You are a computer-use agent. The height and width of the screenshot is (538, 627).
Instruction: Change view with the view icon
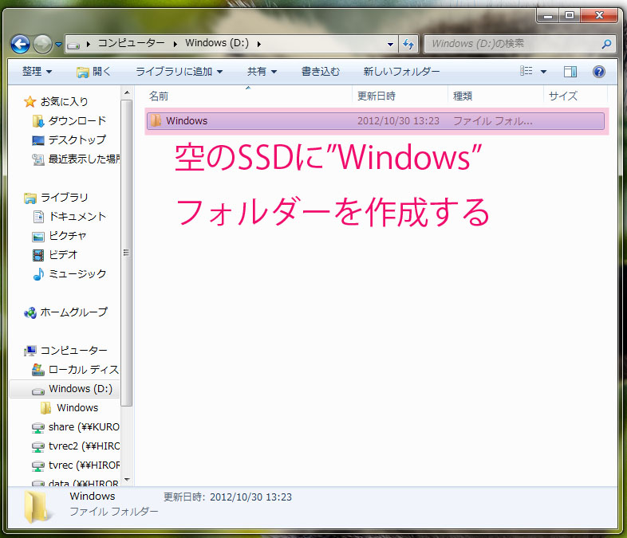point(526,72)
